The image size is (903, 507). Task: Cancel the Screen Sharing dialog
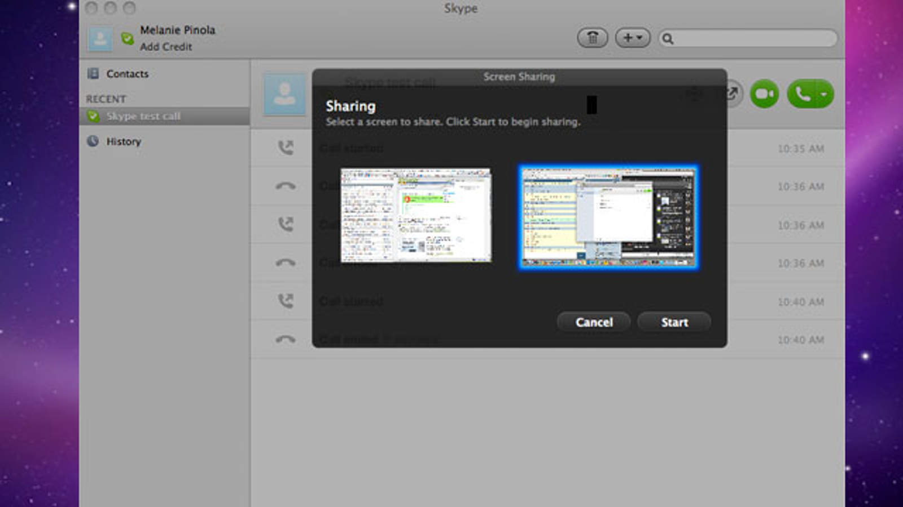pos(594,322)
